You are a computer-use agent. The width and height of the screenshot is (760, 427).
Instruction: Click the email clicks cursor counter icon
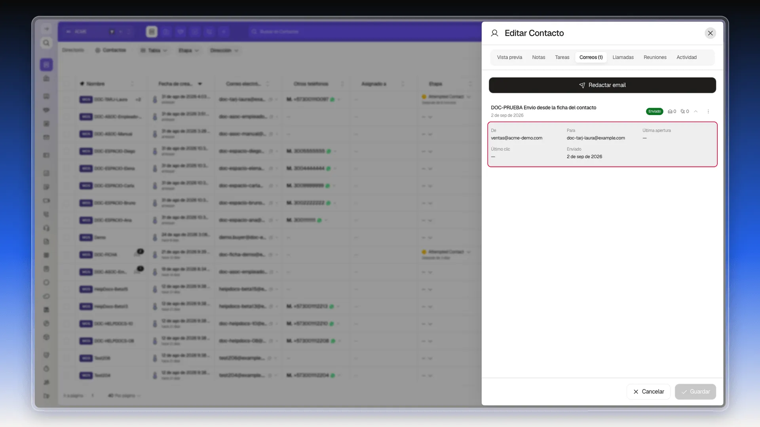(682, 111)
